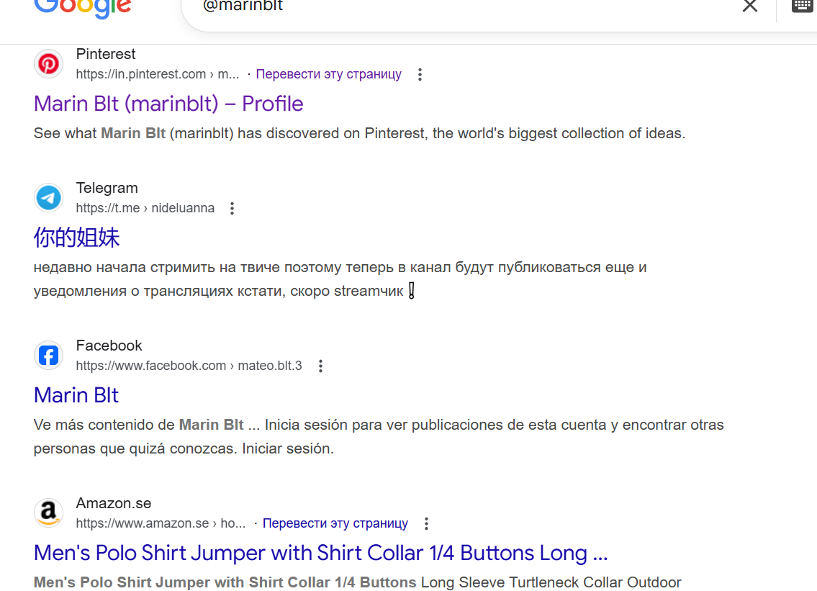Click the snippet starting 'недавно начала стримить'

pyautogui.click(x=340, y=279)
